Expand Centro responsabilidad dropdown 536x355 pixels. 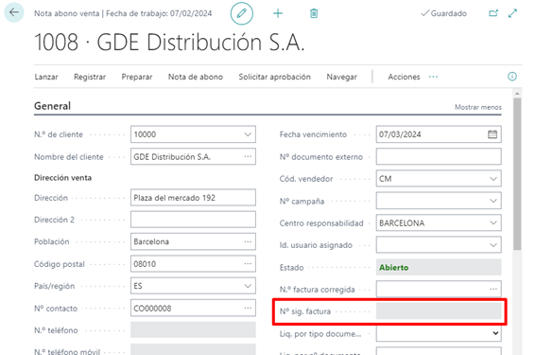(493, 222)
